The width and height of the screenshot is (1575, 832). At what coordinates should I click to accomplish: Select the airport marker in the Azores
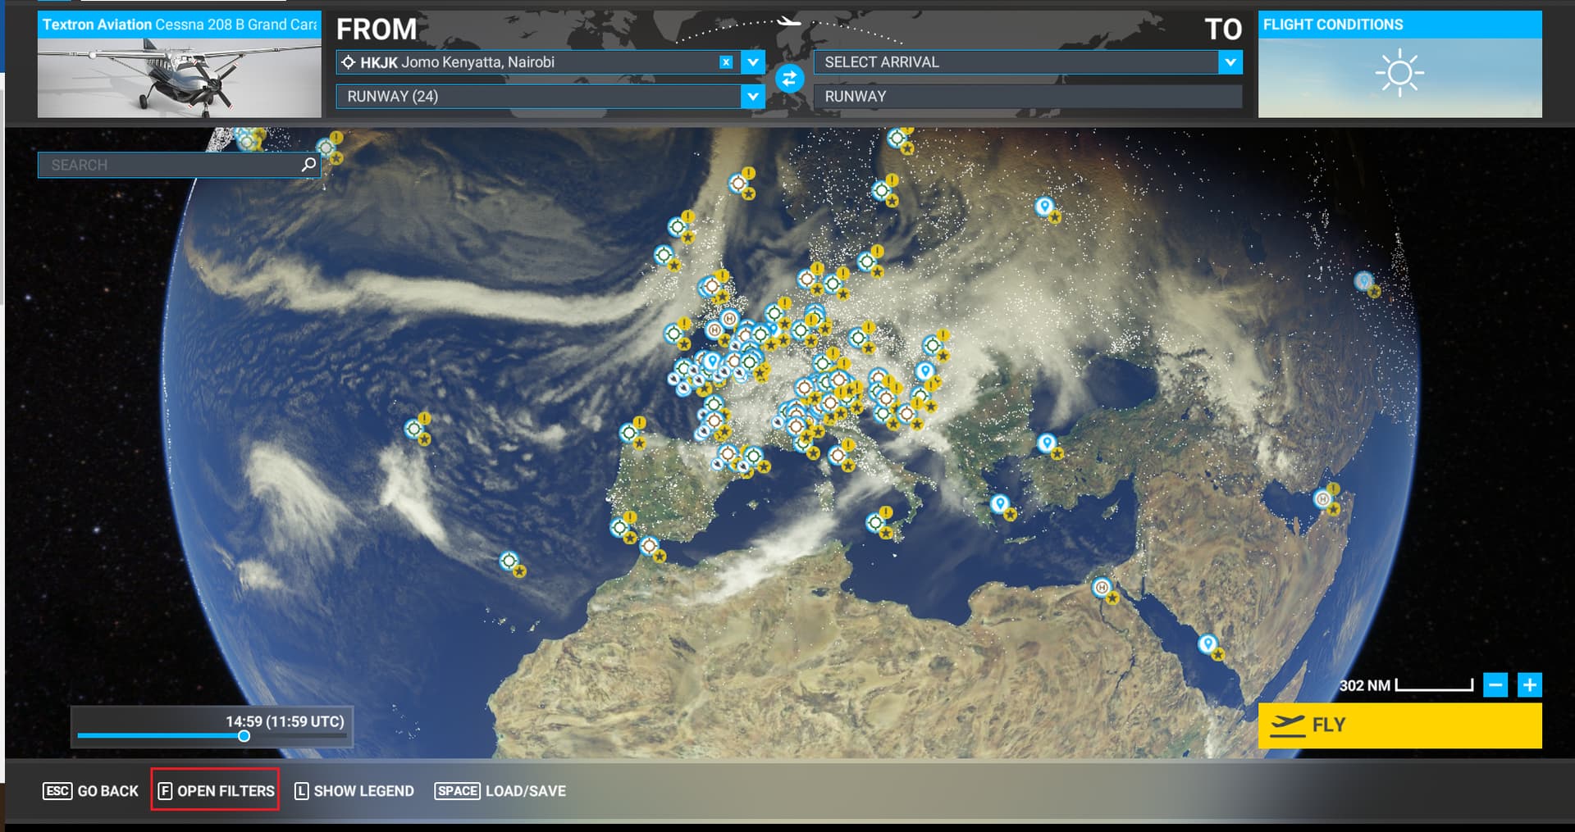click(414, 429)
